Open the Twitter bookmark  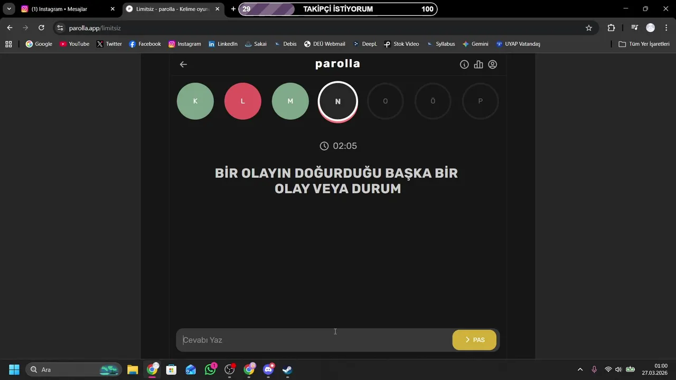coord(109,44)
